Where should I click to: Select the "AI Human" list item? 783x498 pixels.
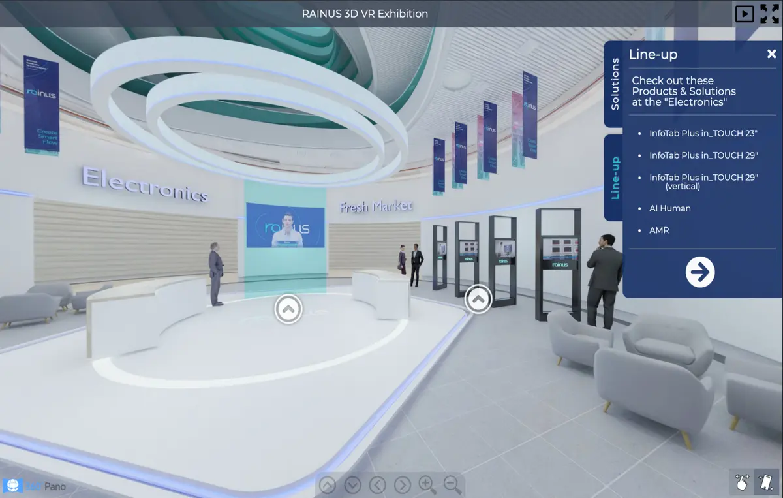[x=670, y=208]
